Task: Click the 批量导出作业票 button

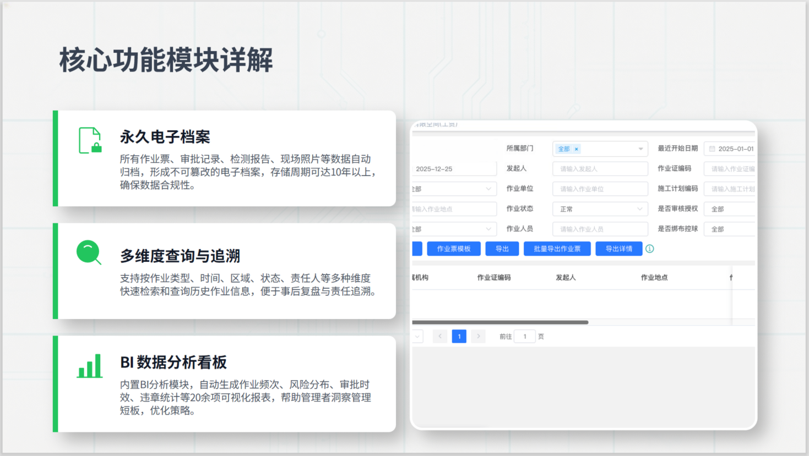Action: 557,249
